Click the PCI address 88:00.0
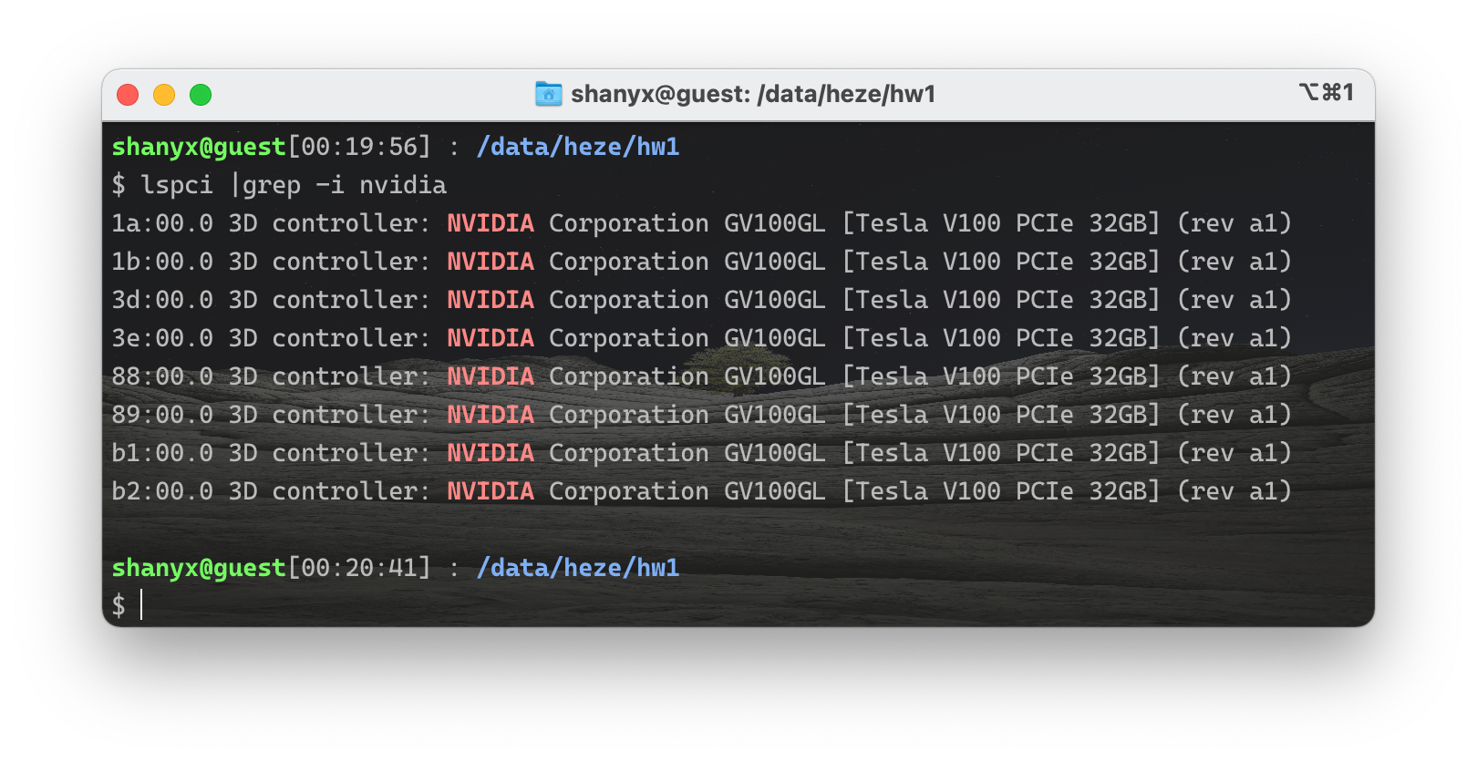The width and height of the screenshot is (1477, 762). click(162, 376)
